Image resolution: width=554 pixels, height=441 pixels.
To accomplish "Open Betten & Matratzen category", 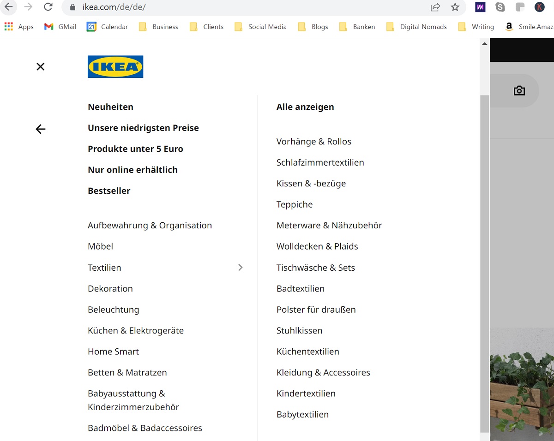I will (127, 373).
